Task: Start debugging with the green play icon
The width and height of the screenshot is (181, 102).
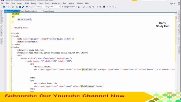Action: 62,7
